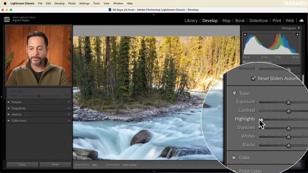Click the Contrast slider handle
The image size is (308, 173).
click(289, 111)
